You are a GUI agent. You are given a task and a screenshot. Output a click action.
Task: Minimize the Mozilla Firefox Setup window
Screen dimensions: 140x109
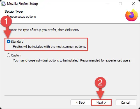[108, 4]
